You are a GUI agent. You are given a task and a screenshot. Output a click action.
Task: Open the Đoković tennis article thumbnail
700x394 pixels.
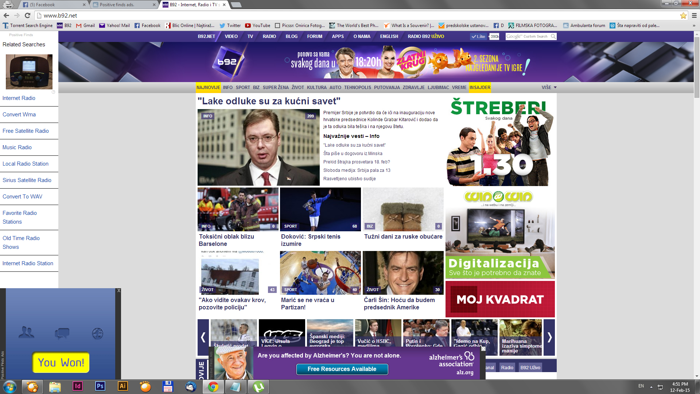coord(320,209)
